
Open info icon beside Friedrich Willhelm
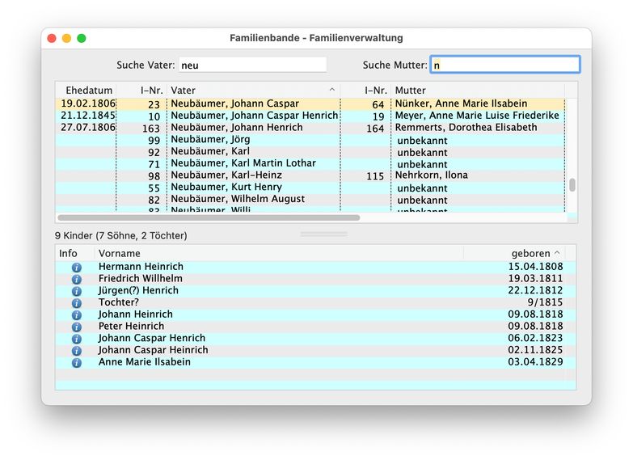pos(77,279)
